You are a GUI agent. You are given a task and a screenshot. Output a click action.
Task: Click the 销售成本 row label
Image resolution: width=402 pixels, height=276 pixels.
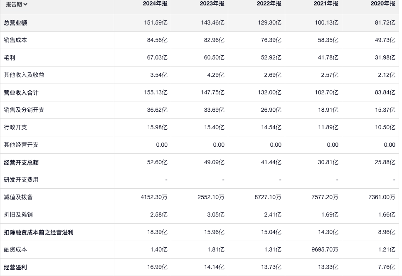pyautogui.click(x=15, y=40)
